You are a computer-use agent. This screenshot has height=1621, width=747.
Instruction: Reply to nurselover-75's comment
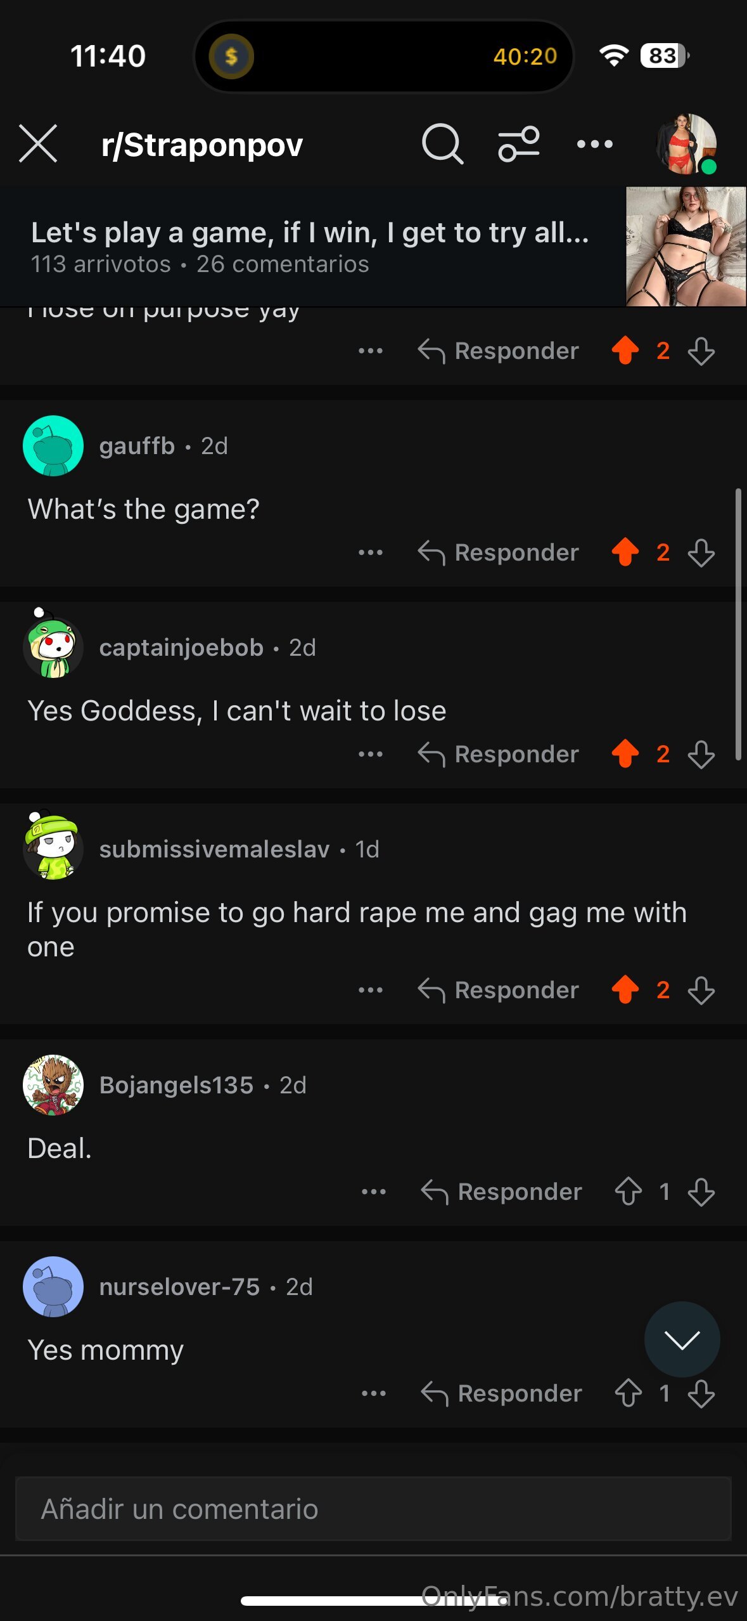pos(502,1393)
